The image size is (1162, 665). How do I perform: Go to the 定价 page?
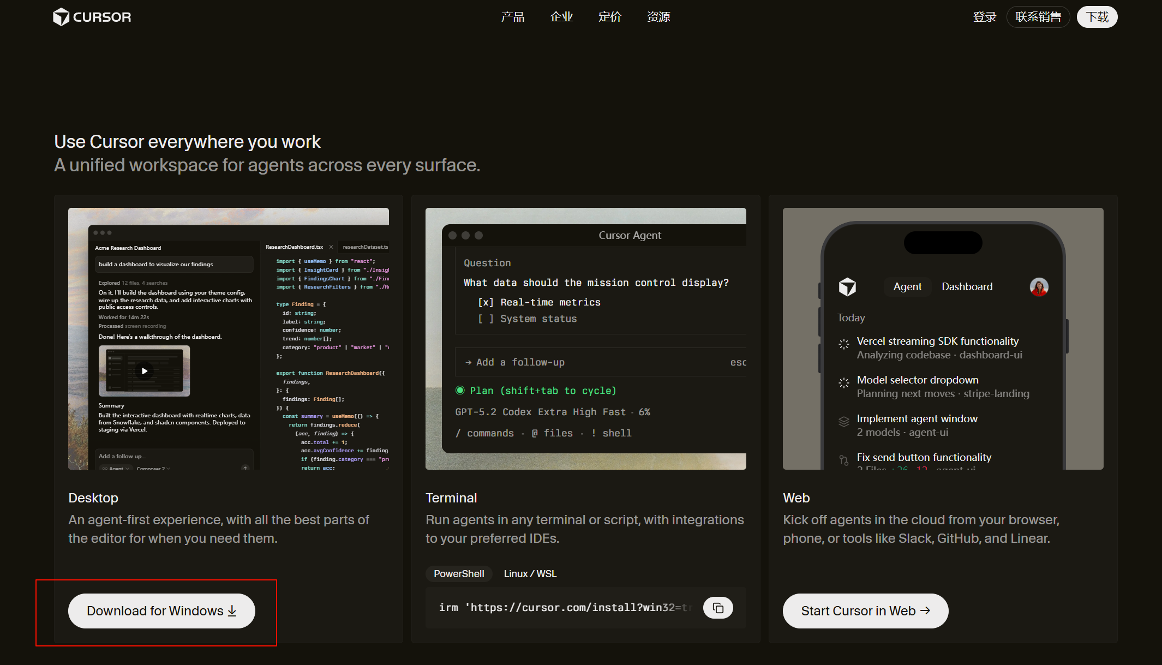pyautogui.click(x=610, y=17)
